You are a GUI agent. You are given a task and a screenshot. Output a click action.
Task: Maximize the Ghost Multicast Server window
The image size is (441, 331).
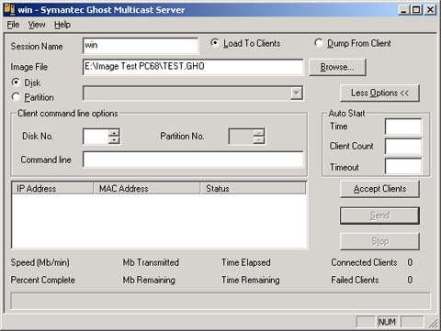coord(416,9)
